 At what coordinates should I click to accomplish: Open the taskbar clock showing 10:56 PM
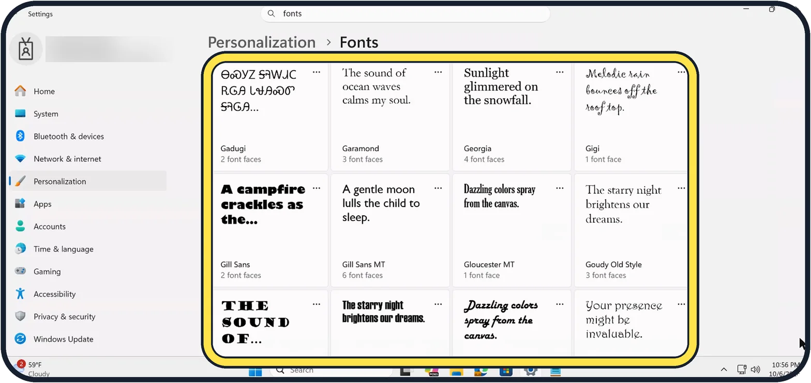coord(785,369)
